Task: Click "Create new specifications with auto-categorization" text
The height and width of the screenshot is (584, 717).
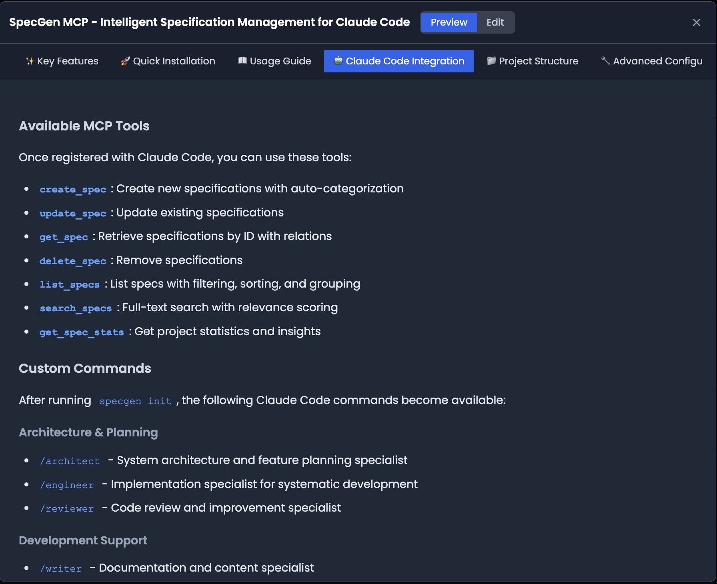Action: point(260,188)
